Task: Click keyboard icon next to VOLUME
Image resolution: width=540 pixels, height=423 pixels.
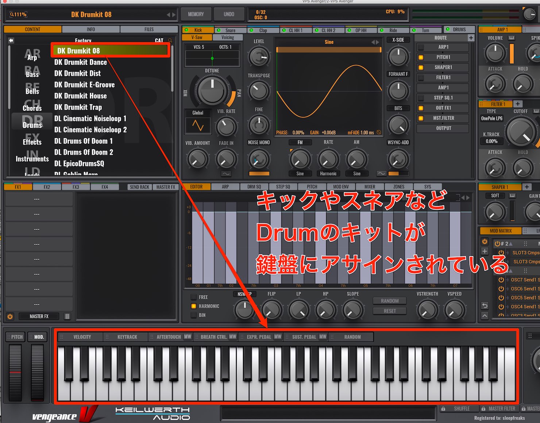Action: (x=512, y=38)
